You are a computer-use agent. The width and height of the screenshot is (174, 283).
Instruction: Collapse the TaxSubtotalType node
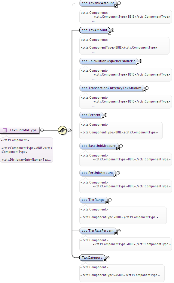42,130
